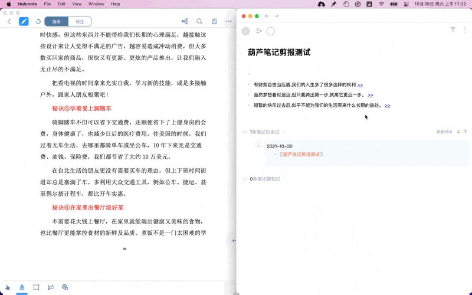Switch to 标注 annotation mode tab
Viewport: 472px width, 295px height.
80,22
